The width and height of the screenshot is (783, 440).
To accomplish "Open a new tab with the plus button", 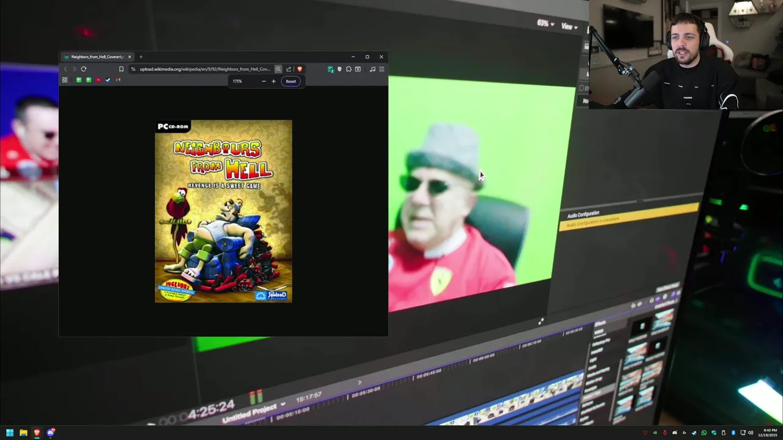I will point(141,57).
